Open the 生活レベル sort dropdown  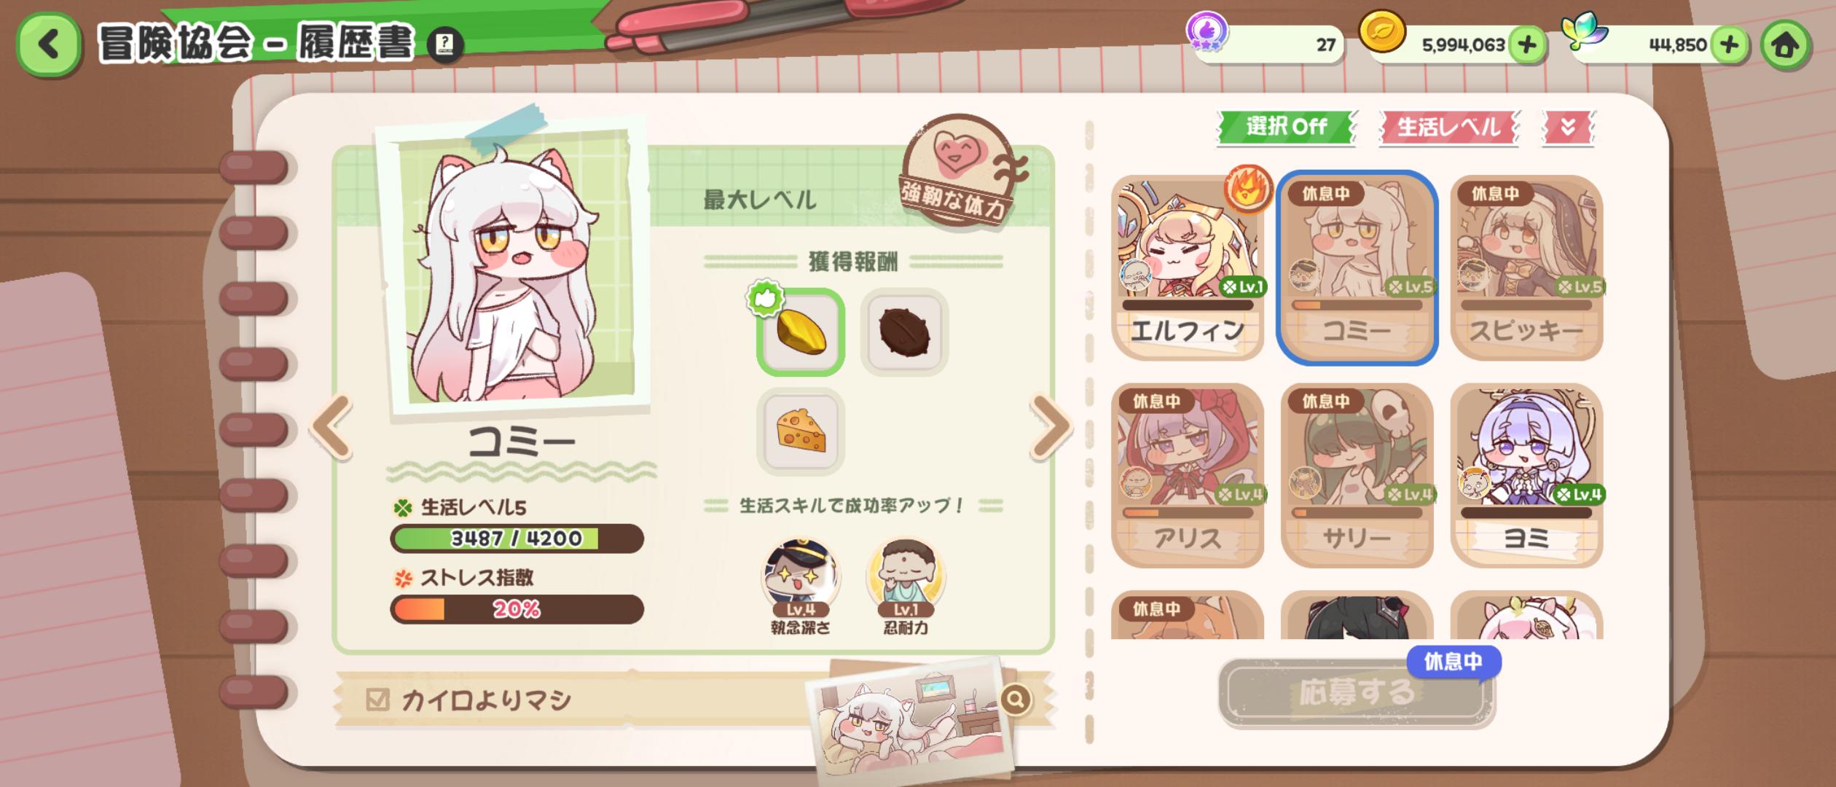(1448, 128)
